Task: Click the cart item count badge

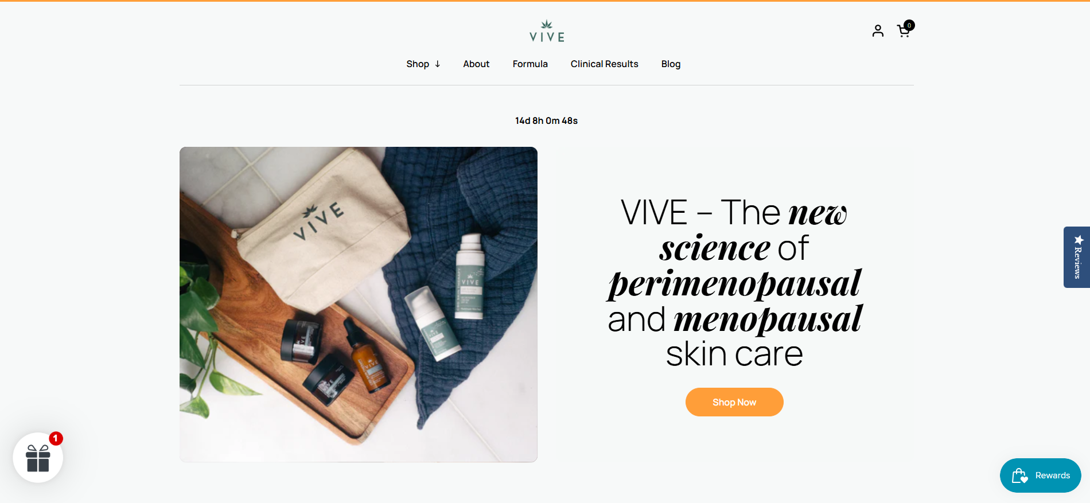Action: click(x=909, y=25)
